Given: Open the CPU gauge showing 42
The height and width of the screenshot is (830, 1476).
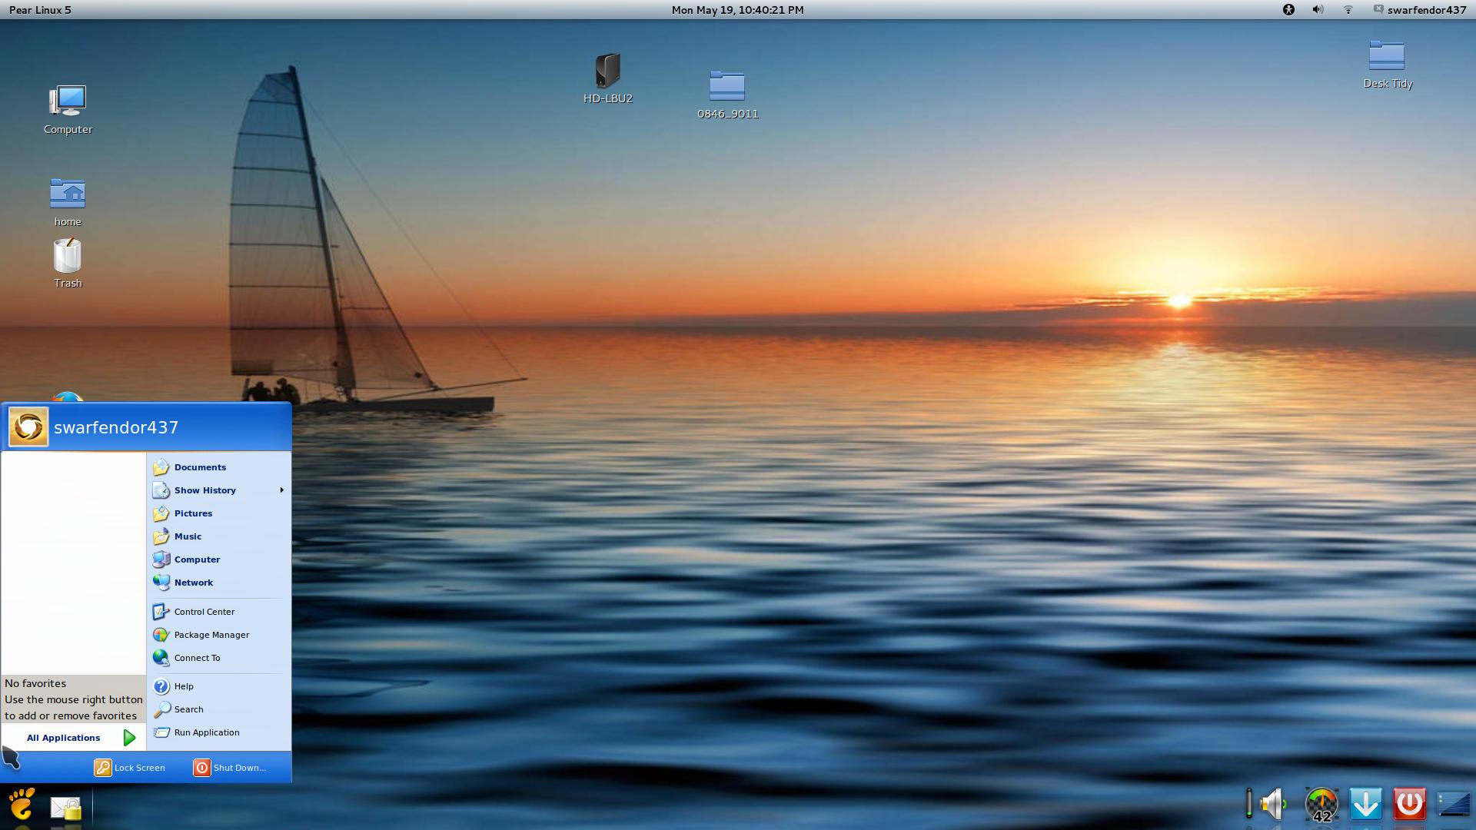Looking at the screenshot, I should point(1321,805).
